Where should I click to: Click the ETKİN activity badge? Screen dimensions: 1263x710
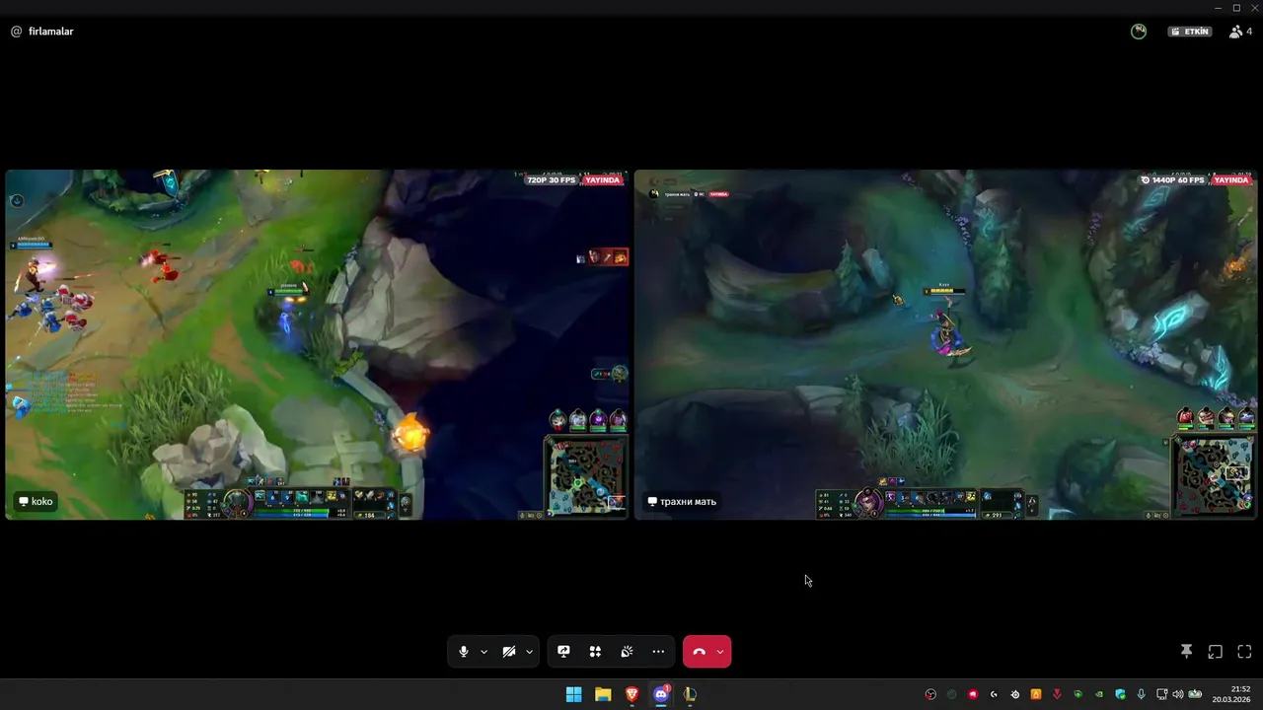click(1190, 32)
